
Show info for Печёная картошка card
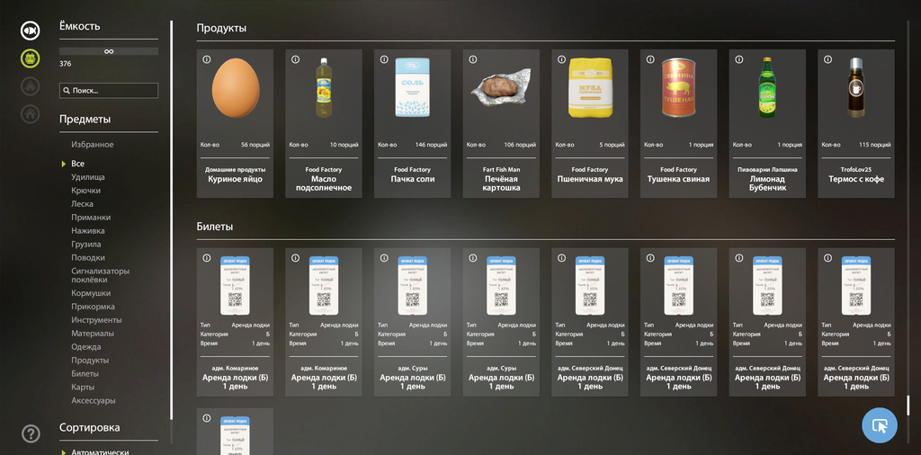472,59
